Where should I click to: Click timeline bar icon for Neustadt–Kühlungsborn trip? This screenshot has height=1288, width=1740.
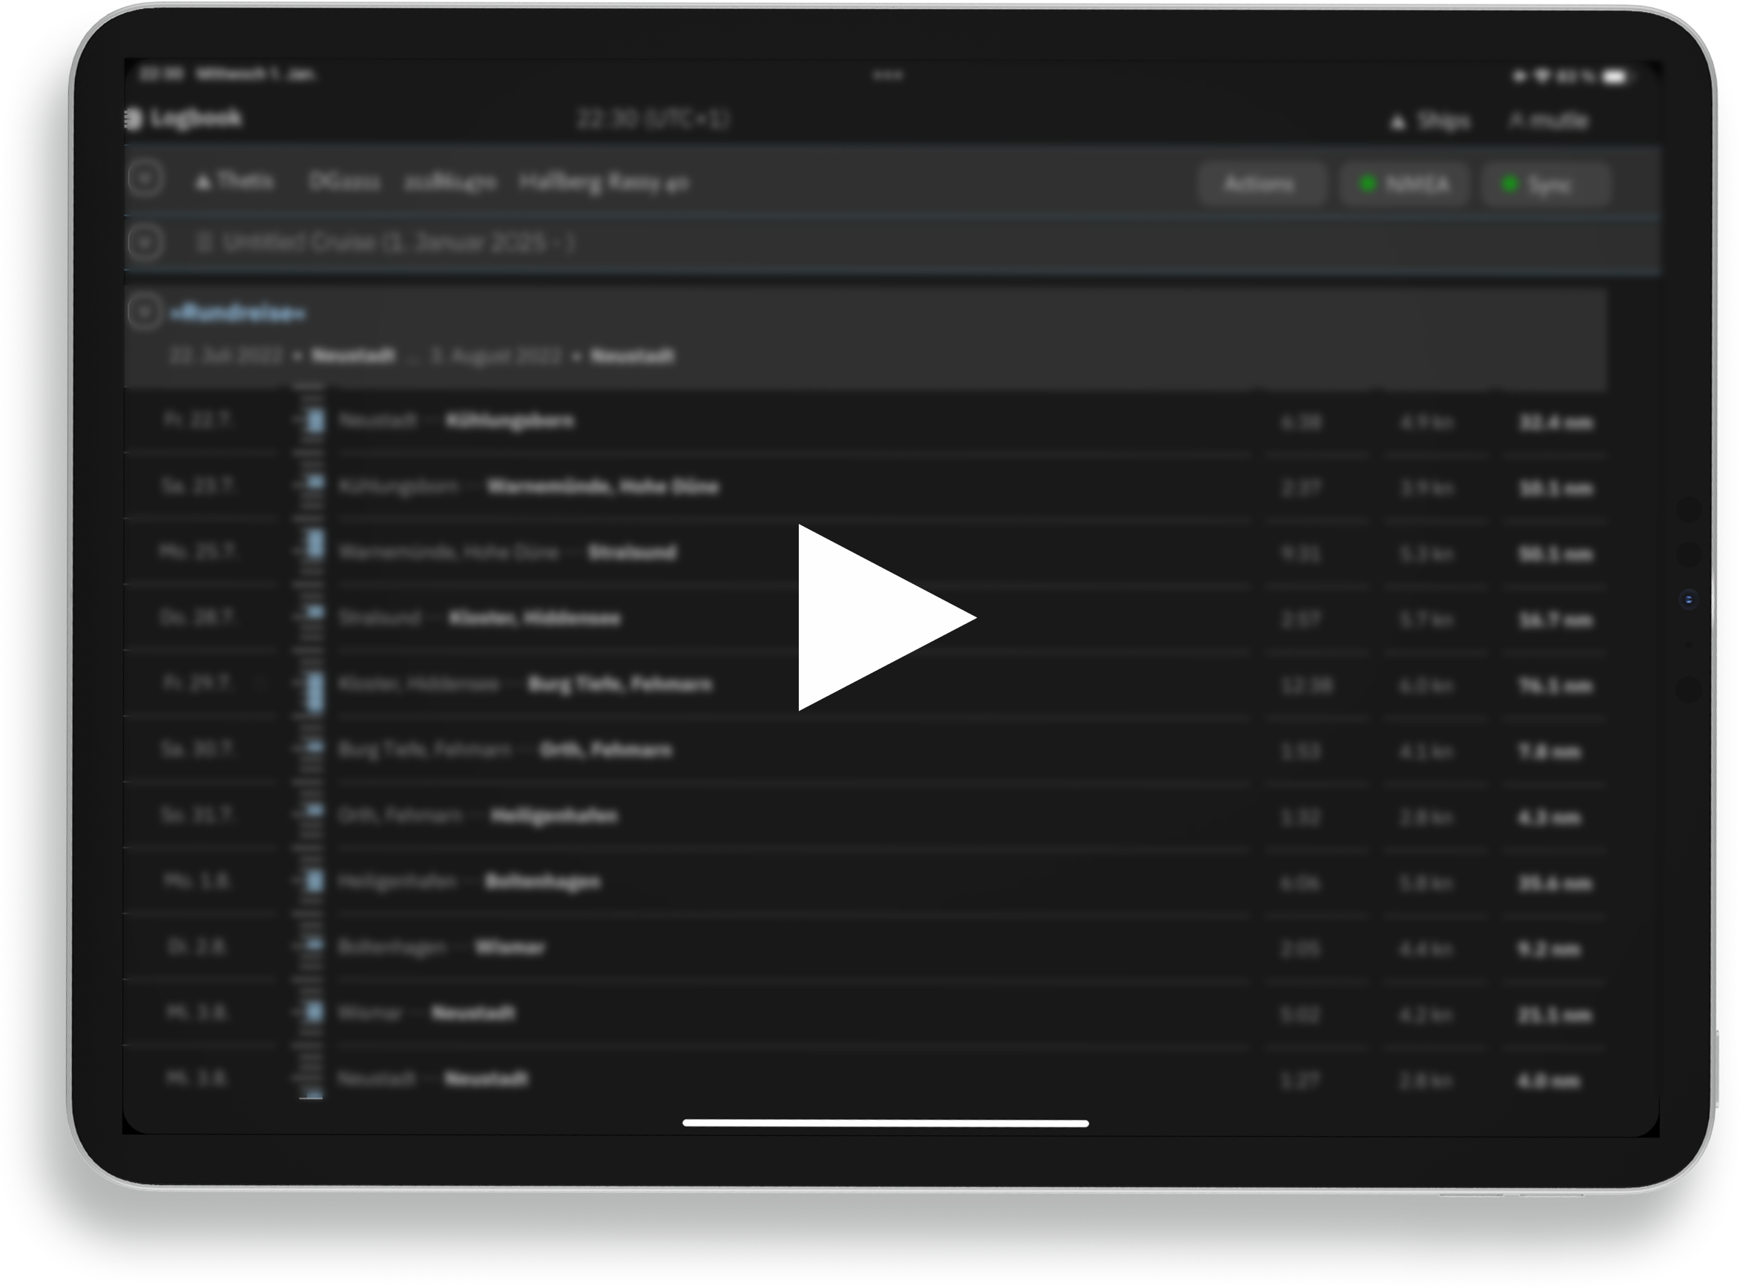pos(314,420)
